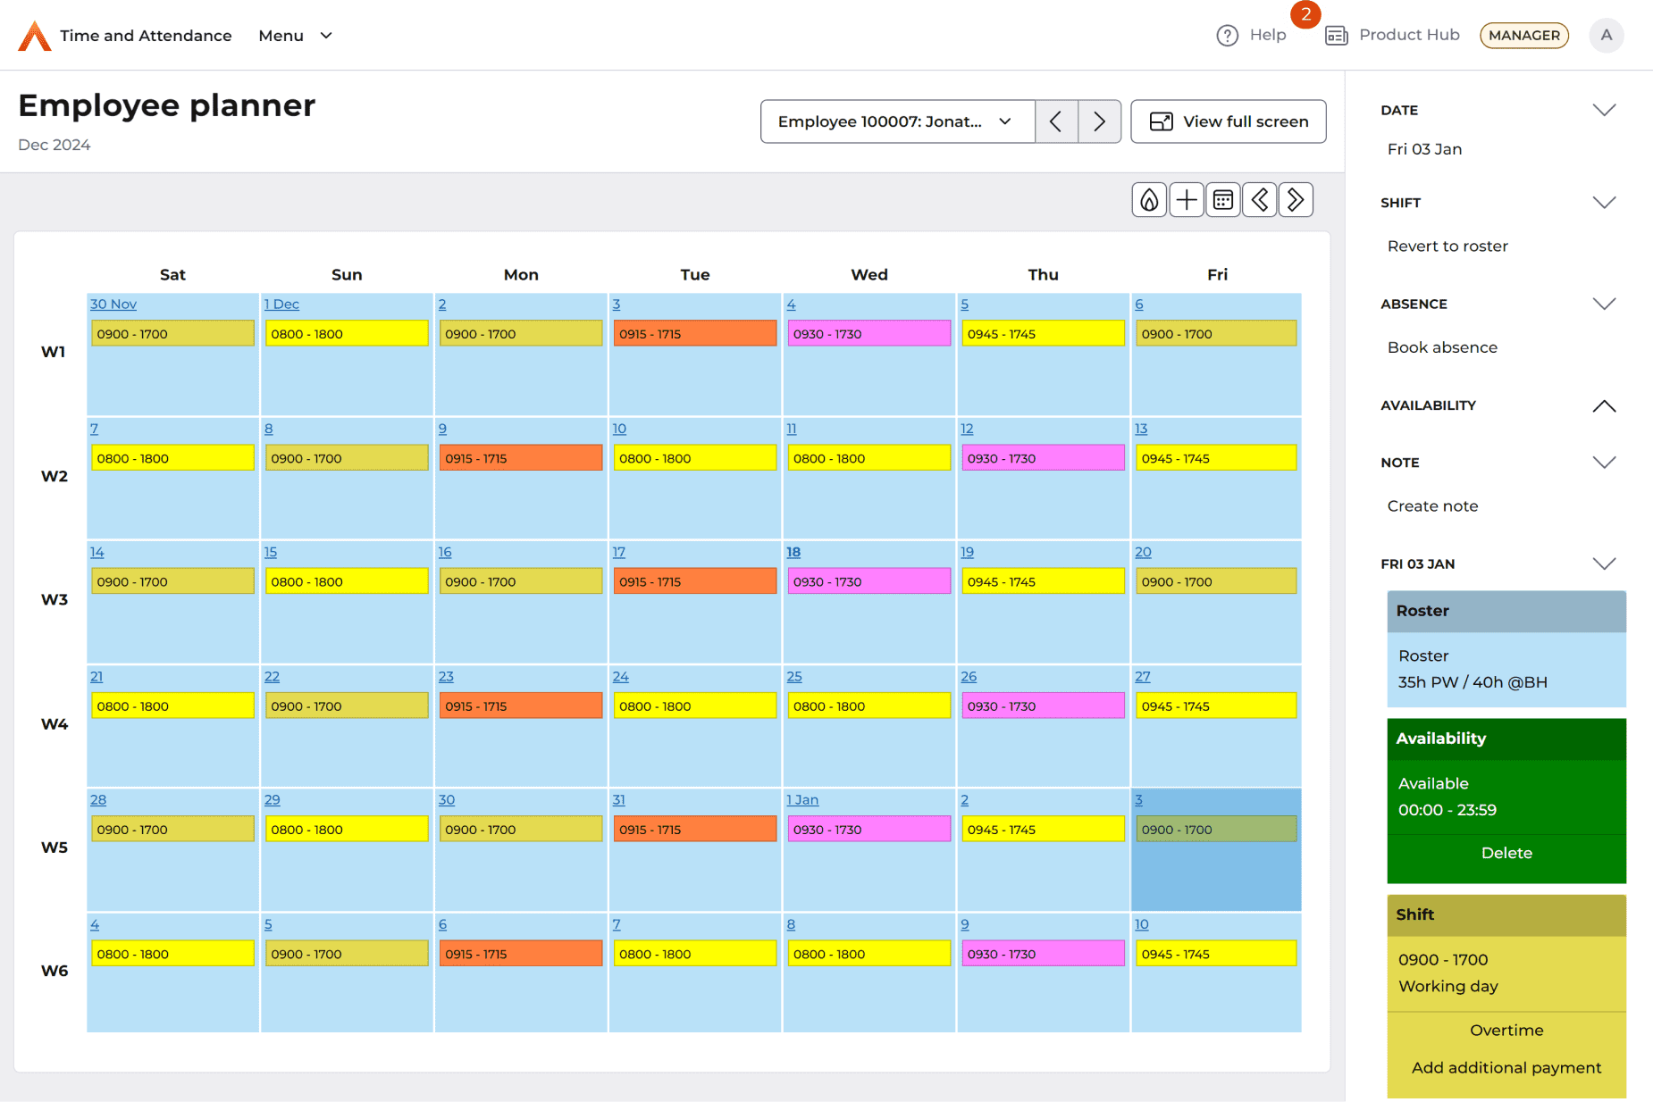Open the main Menu
Screen dimensions: 1653x1102
click(x=295, y=36)
